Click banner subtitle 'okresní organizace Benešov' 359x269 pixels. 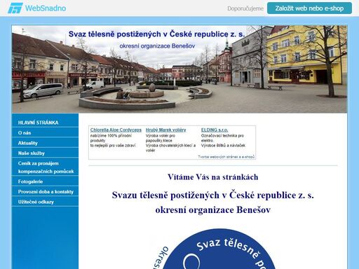[x=157, y=46]
